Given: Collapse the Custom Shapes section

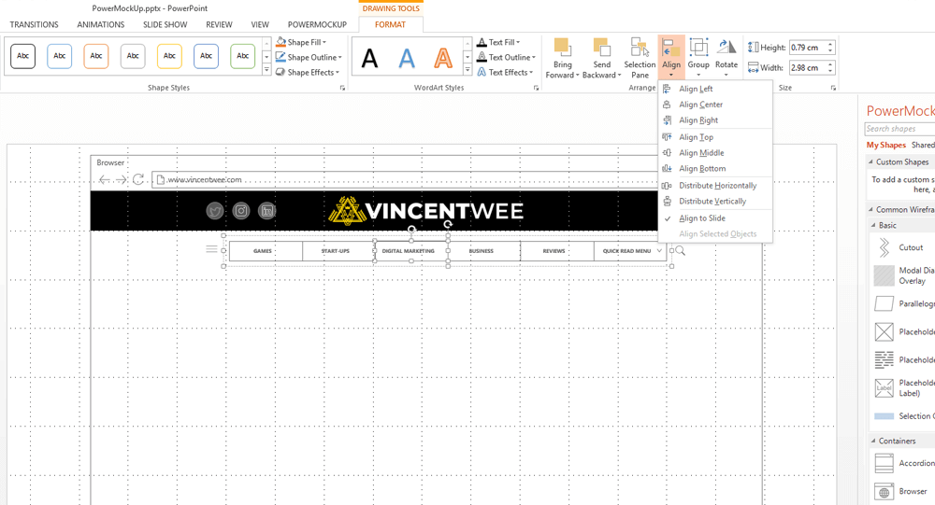Looking at the screenshot, I should [x=870, y=162].
